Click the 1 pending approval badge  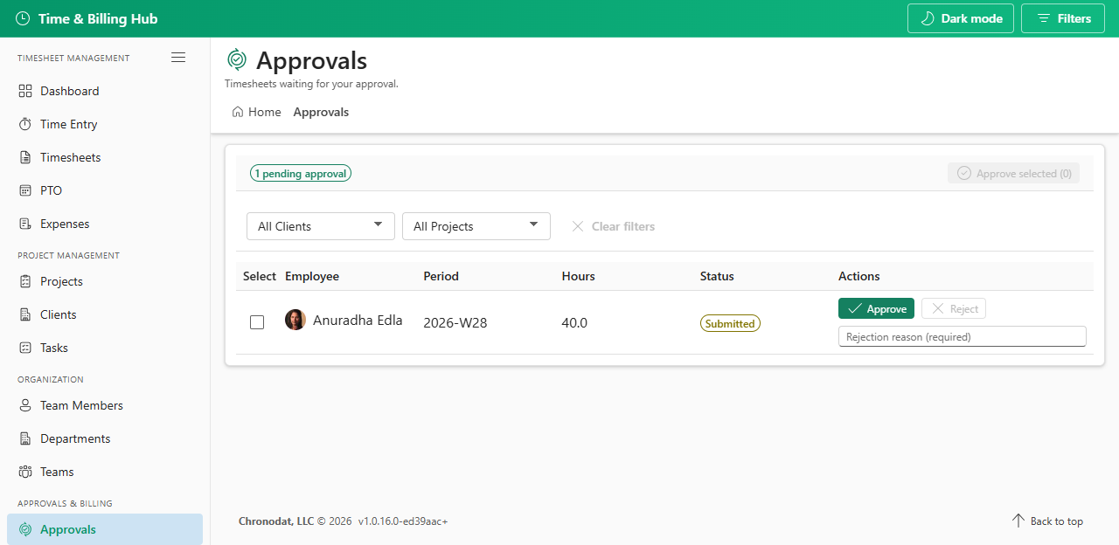301,173
